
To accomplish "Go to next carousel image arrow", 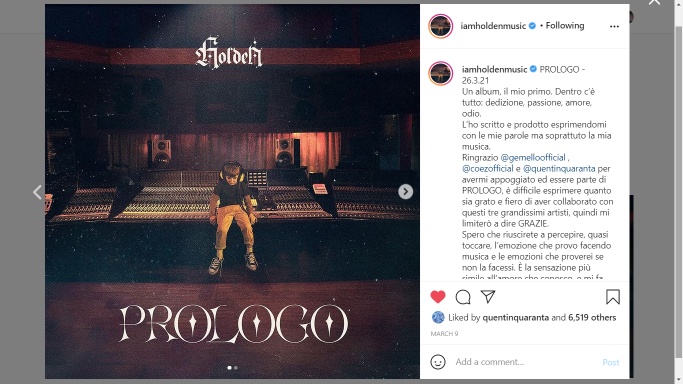I will coord(405,191).
